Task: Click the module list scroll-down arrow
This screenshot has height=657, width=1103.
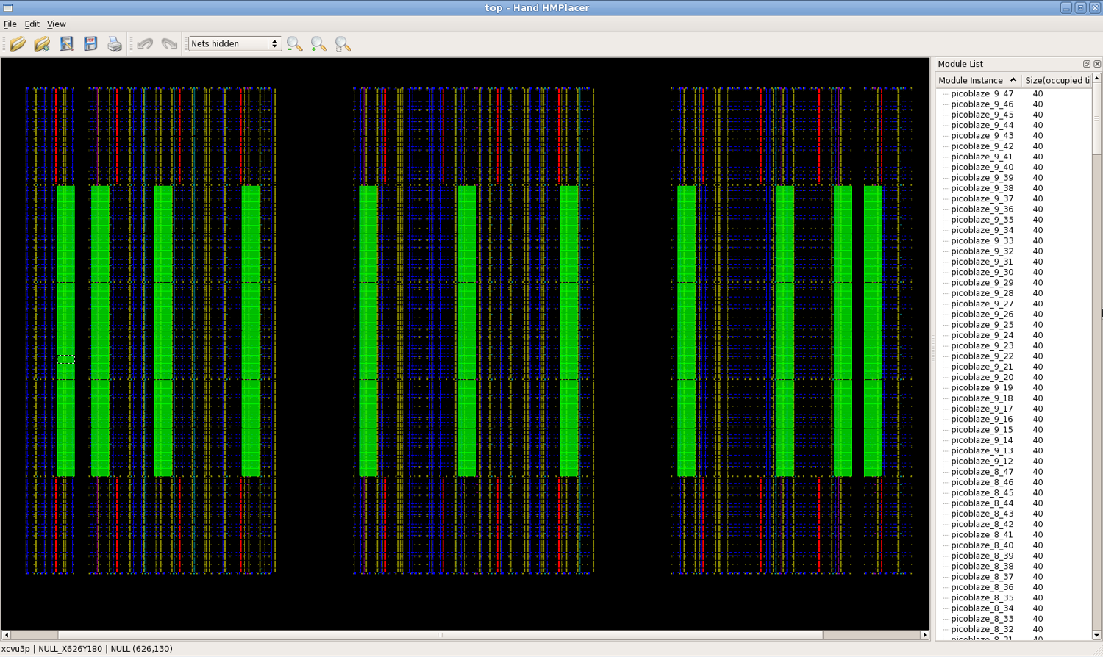Action: click(x=1096, y=635)
